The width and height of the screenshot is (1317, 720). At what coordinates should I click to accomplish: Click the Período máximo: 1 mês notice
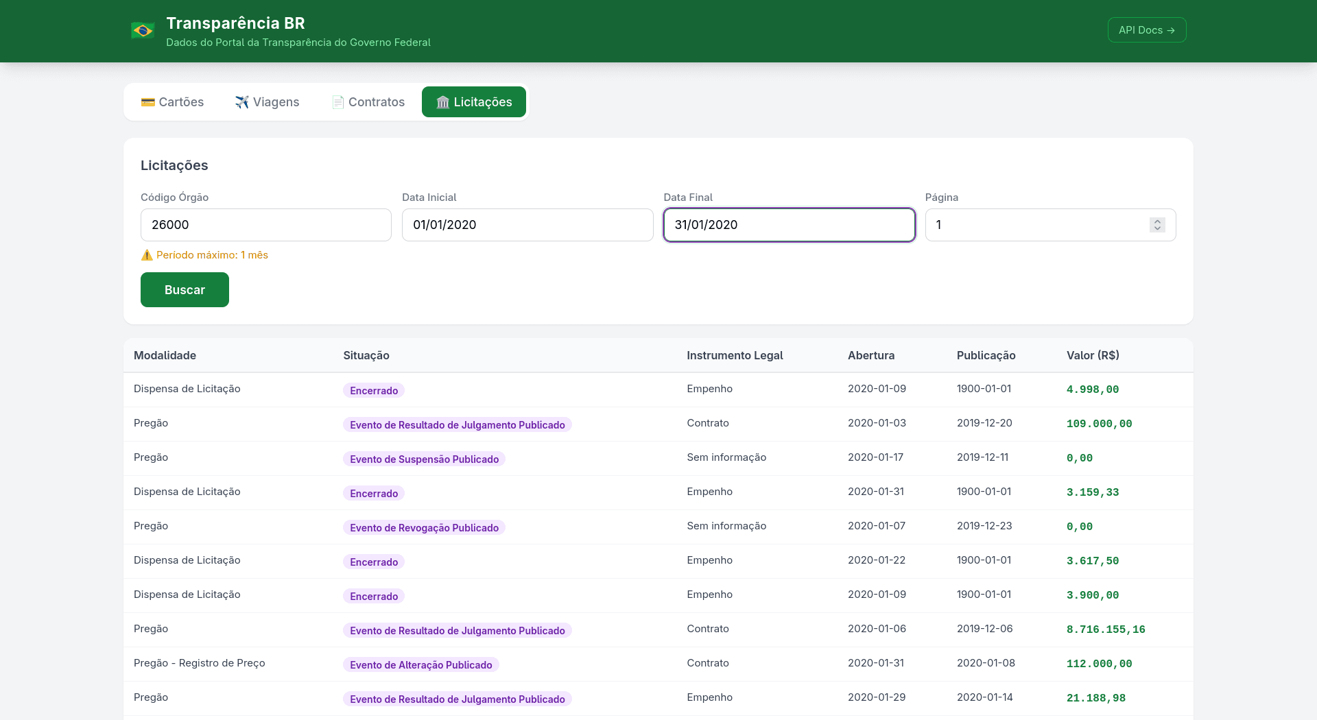[204, 255]
